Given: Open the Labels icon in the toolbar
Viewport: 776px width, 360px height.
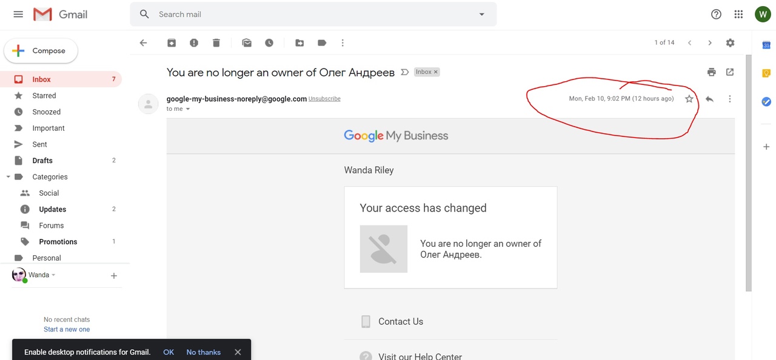Looking at the screenshot, I should click(x=322, y=43).
